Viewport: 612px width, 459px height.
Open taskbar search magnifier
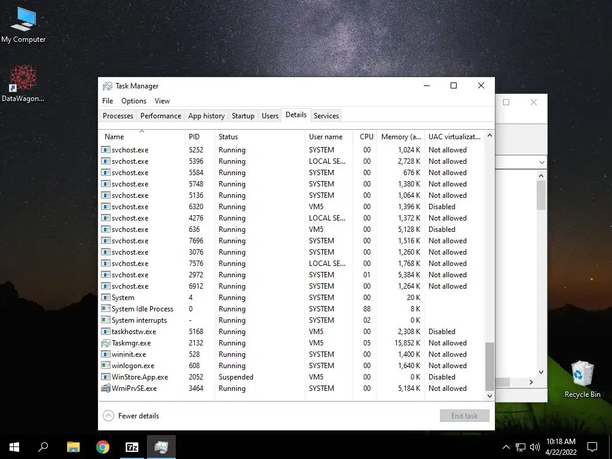(43, 447)
